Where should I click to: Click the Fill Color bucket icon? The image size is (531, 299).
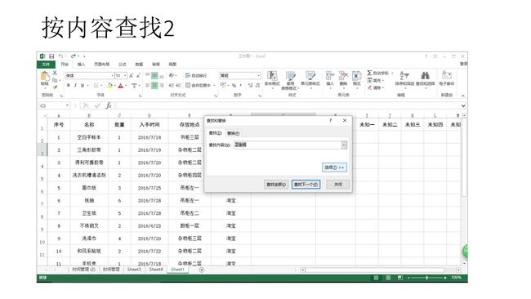point(109,86)
